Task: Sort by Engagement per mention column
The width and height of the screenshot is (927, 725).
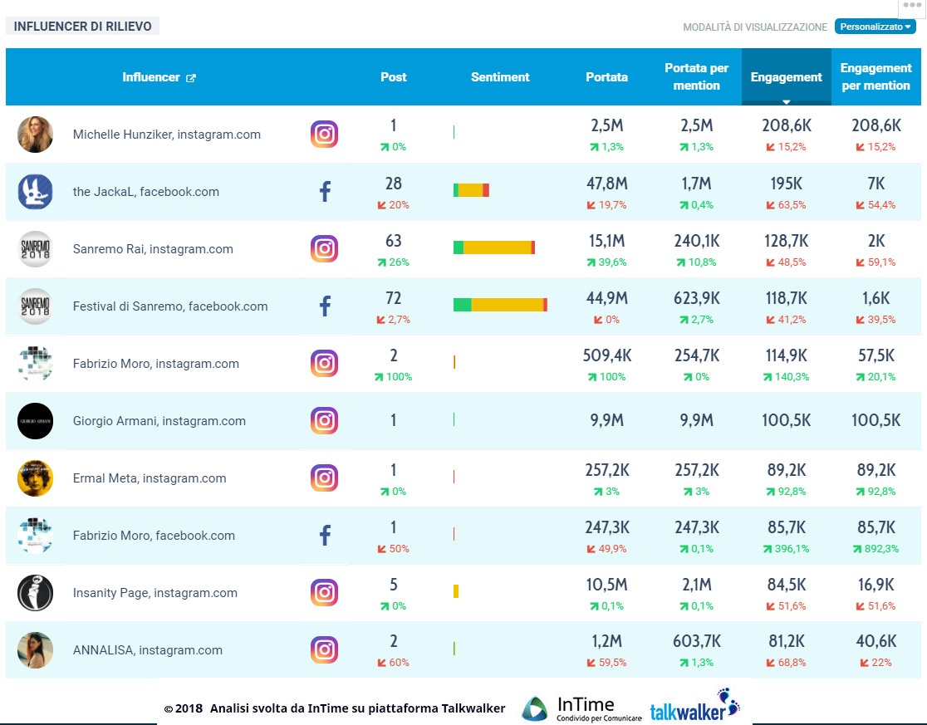Action: pyautogui.click(x=876, y=76)
